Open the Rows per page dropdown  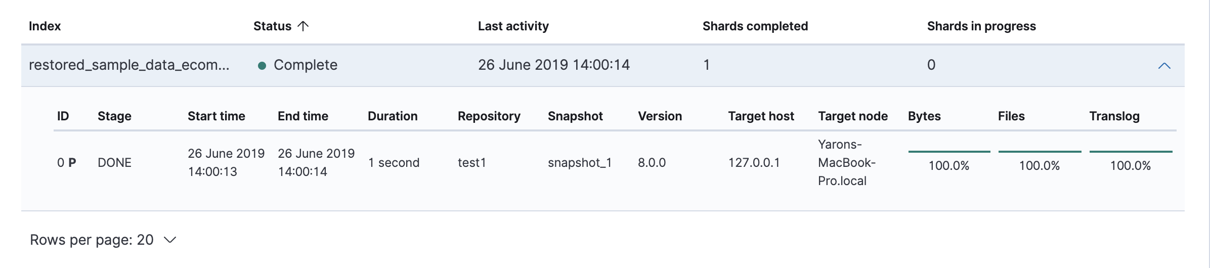pos(103,240)
